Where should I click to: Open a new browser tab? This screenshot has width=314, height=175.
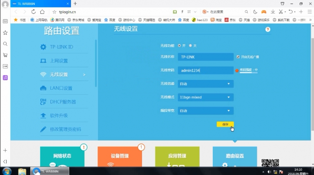coord(75,4)
